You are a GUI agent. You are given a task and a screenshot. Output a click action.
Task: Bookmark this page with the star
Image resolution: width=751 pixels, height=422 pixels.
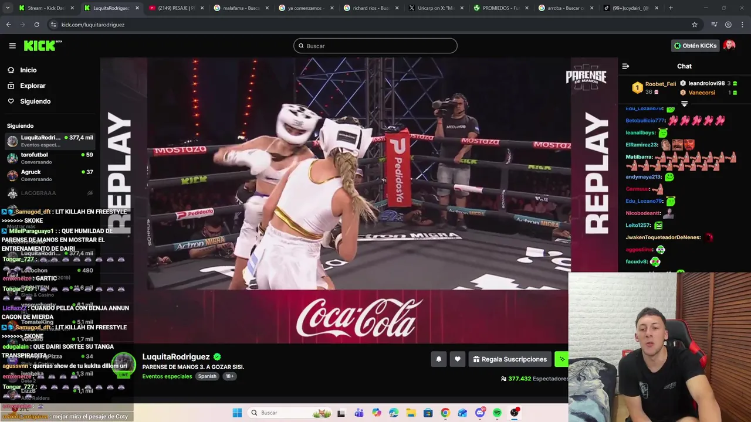[x=695, y=25]
